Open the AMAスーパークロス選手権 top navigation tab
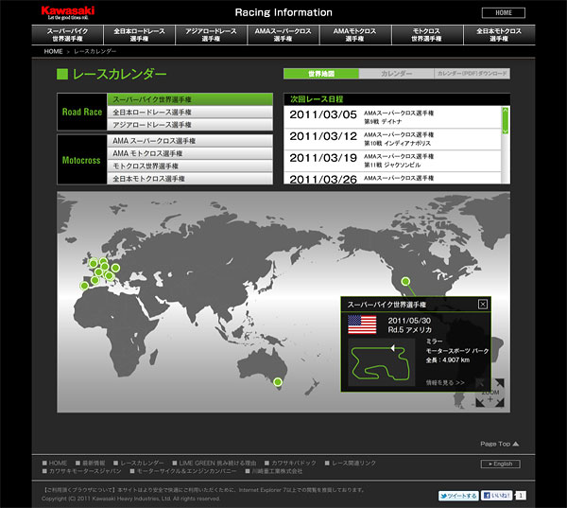 (283, 35)
